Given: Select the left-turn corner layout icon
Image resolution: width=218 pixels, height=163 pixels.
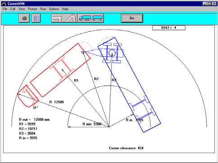Looking at the screenshot, I should click(x=57, y=18).
